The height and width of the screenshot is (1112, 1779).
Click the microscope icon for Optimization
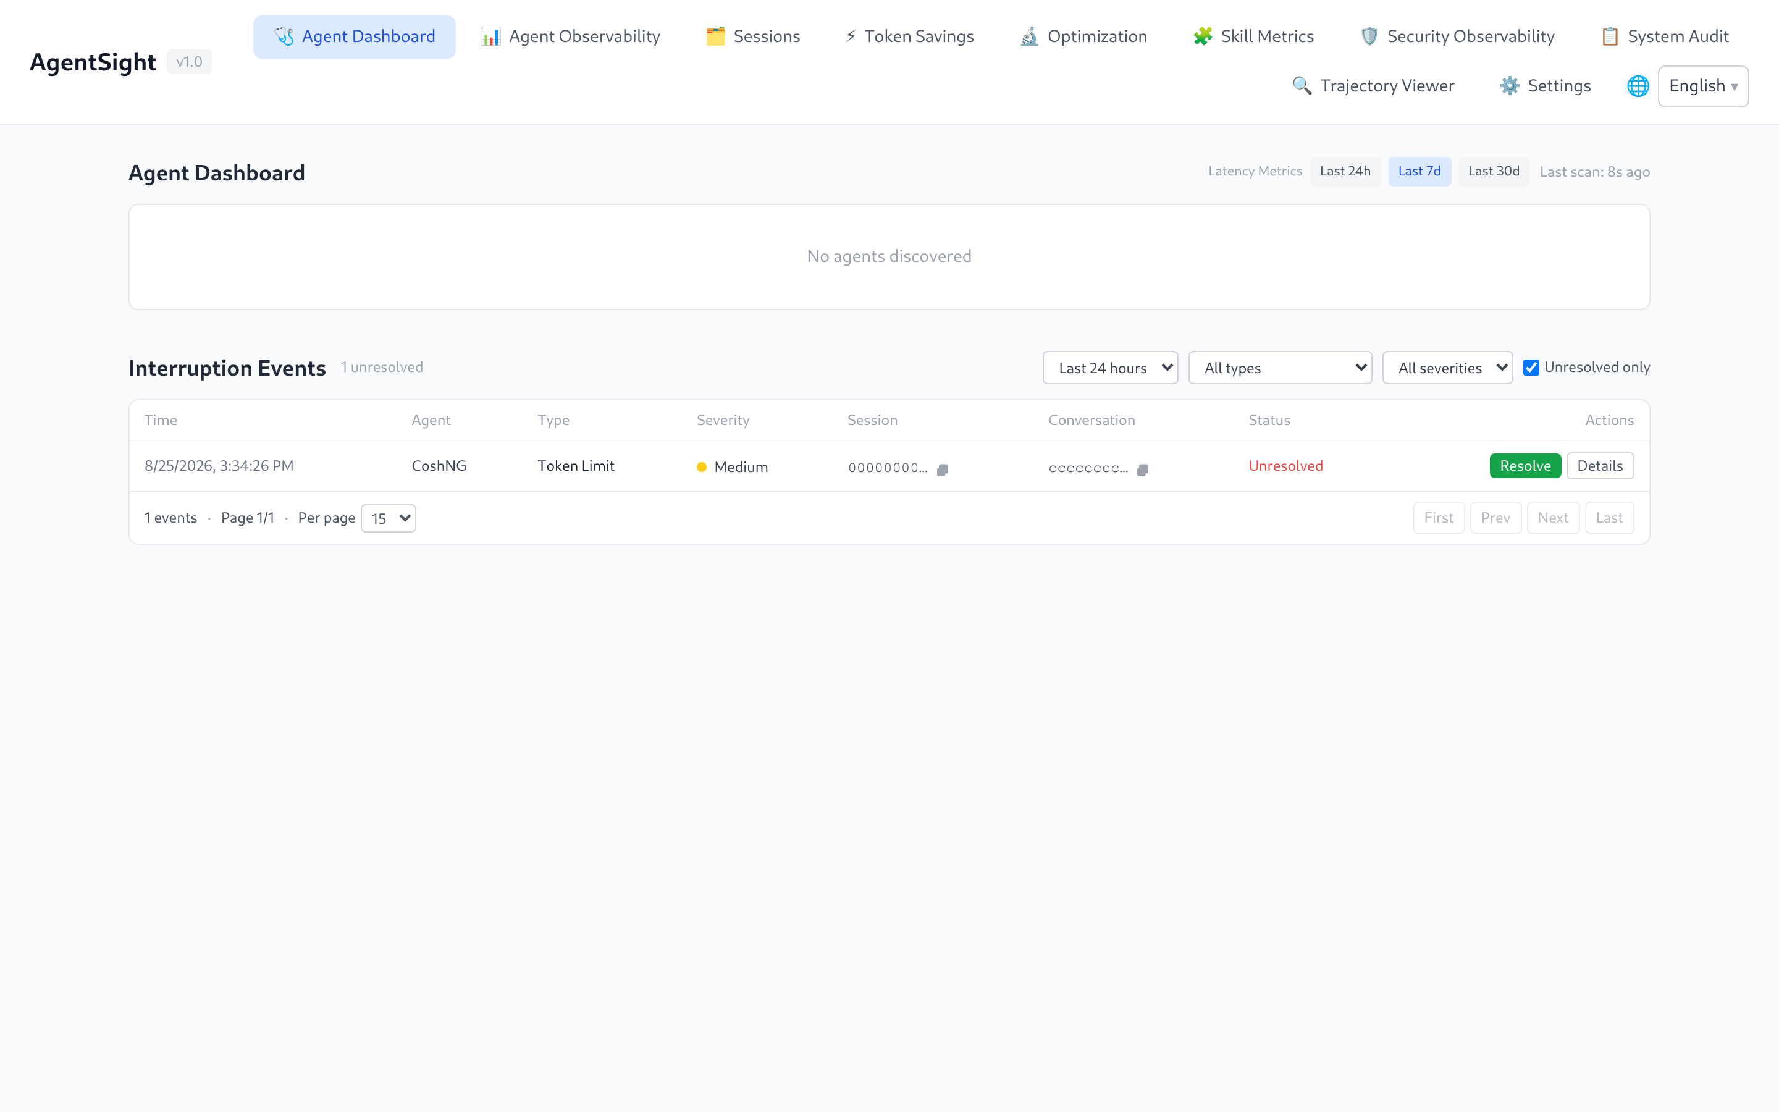(1029, 36)
